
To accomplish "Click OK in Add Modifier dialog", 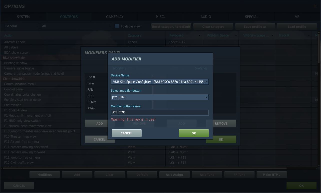I will 194,133.
